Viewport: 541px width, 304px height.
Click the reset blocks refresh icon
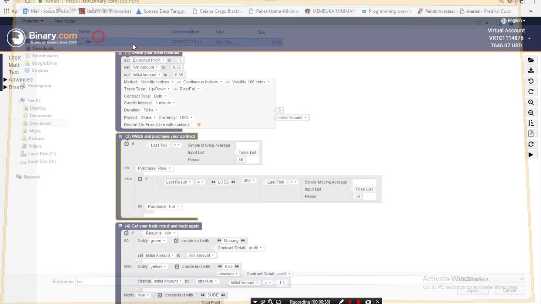pyautogui.click(x=531, y=144)
